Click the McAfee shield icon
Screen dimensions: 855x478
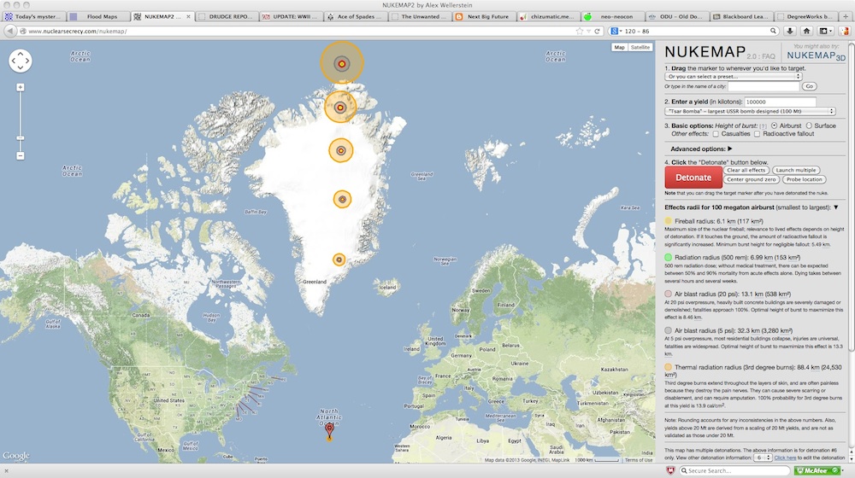671,470
